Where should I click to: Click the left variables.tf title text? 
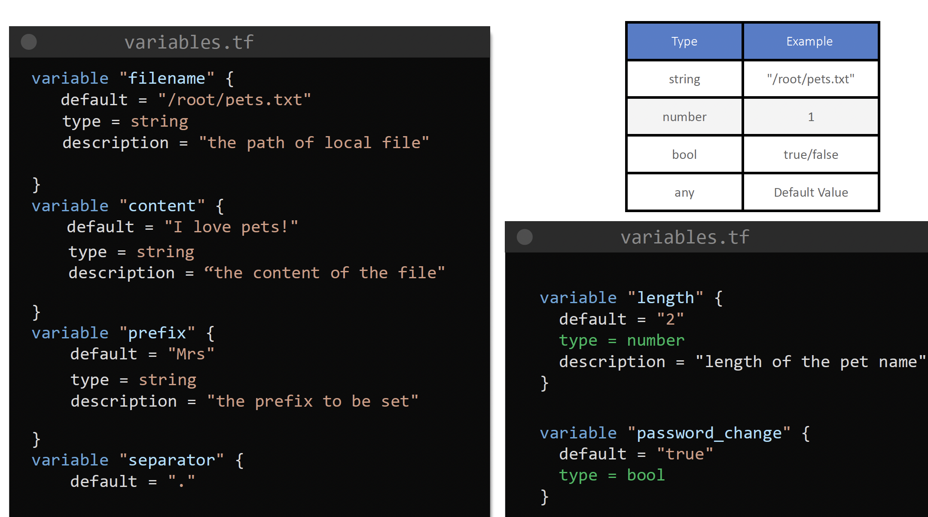189,42
